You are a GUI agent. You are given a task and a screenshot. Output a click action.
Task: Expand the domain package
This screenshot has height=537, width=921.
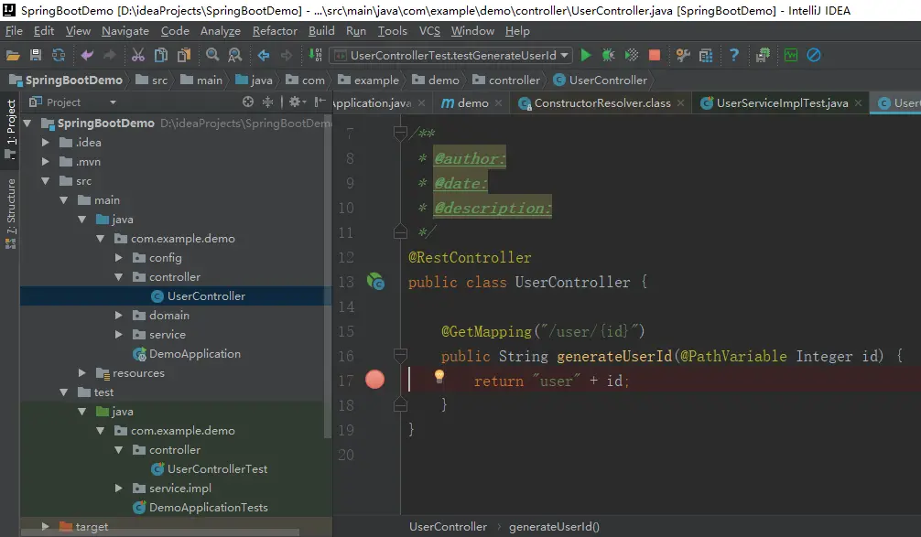pos(119,316)
